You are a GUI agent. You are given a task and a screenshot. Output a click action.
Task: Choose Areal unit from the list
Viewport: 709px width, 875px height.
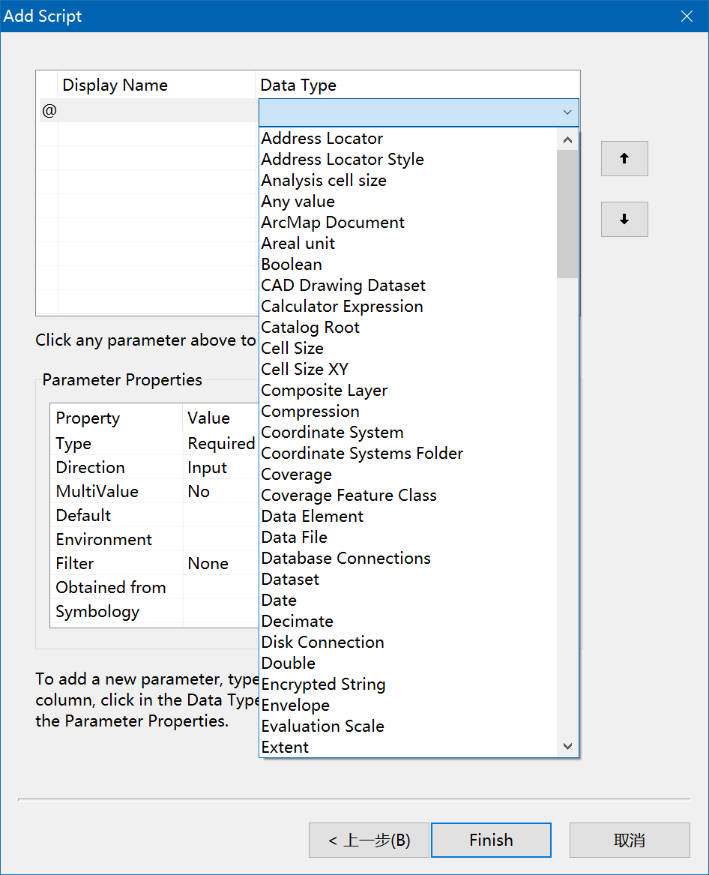[x=408, y=244]
